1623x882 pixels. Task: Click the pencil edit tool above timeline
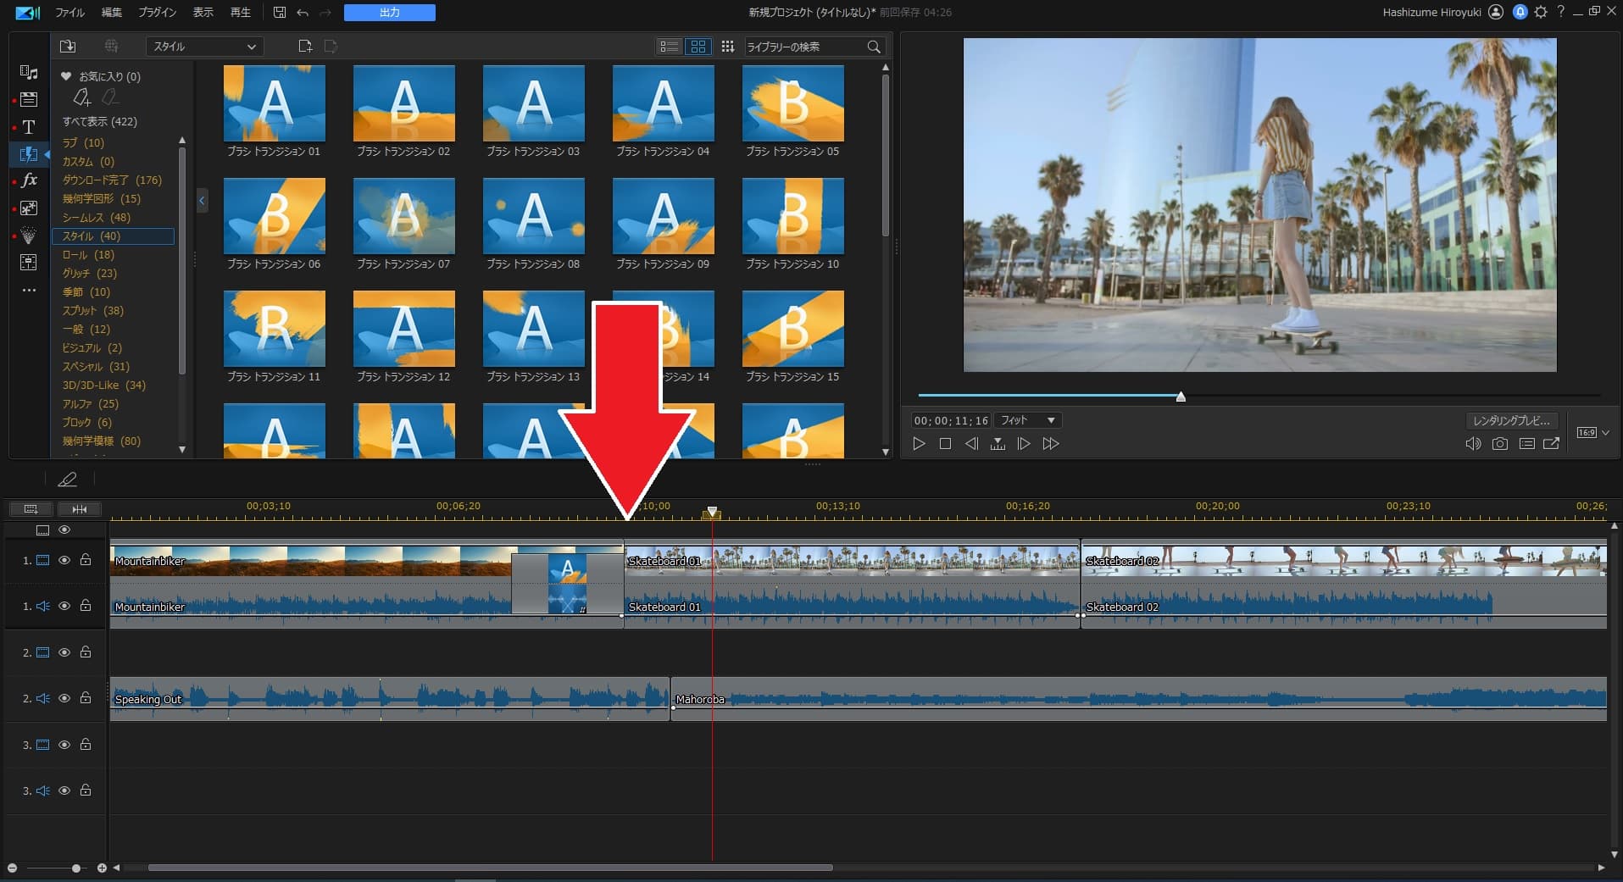[67, 480]
